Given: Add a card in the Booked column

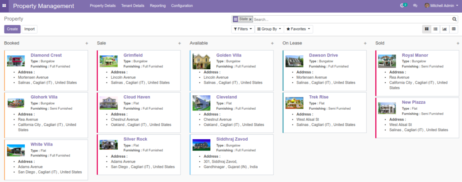Looking at the screenshot, I should coord(87,43).
